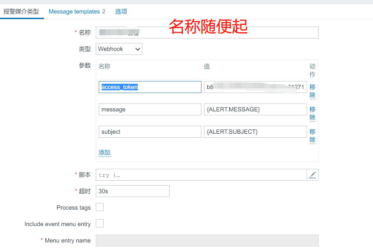Click the script edit pencil icon
The height and width of the screenshot is (250, 373).
pos(312,175)
